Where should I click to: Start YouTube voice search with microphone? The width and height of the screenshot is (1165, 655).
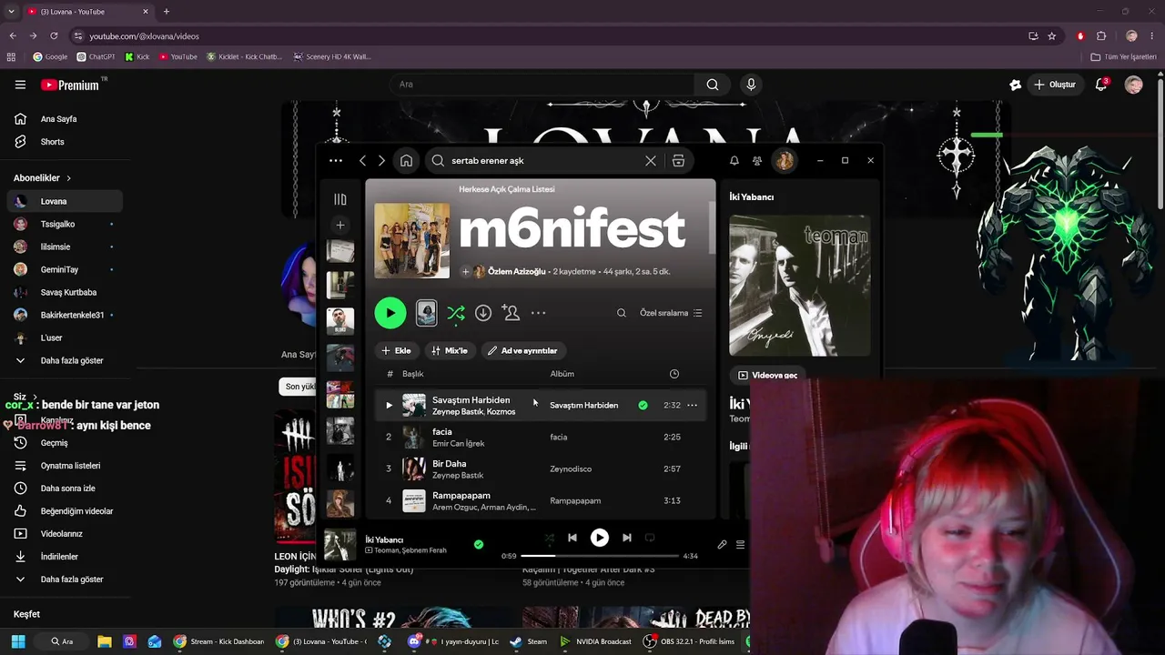pyautogui.click(x=751, y=85)
